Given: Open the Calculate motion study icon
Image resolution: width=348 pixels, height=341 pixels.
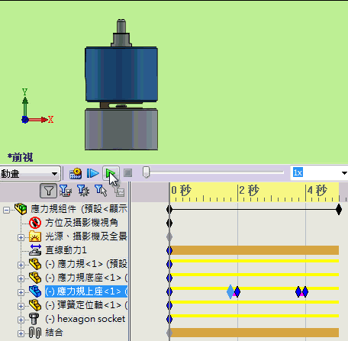Looking at the screenshot, I should click(x=76, y=173).
